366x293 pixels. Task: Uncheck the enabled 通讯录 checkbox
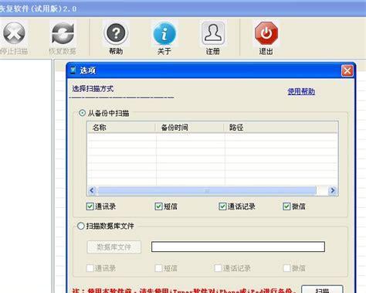click(90, 206)
